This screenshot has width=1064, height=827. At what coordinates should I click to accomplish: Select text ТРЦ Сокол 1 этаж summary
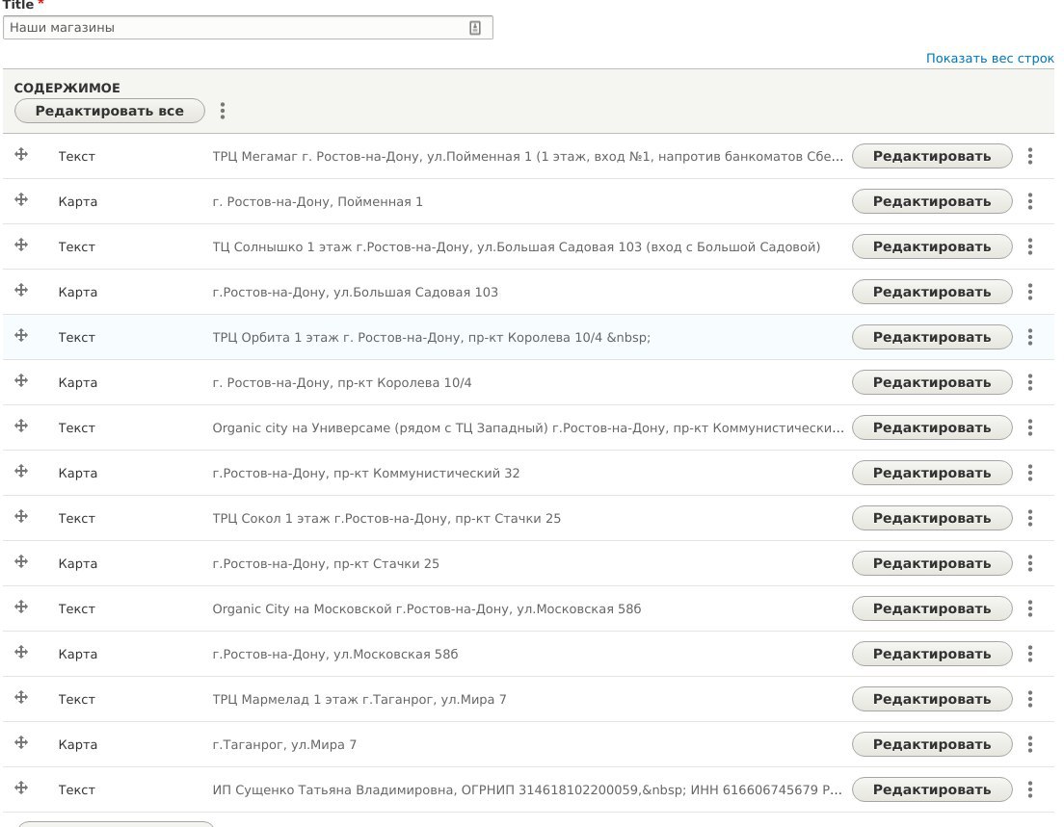tap(386, 519)
